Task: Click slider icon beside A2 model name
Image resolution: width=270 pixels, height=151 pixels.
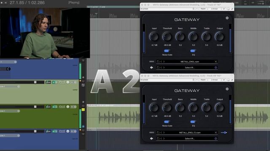Action: (x=224, y=133)
